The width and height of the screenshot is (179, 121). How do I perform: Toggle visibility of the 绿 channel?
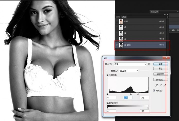coord(117,33)
